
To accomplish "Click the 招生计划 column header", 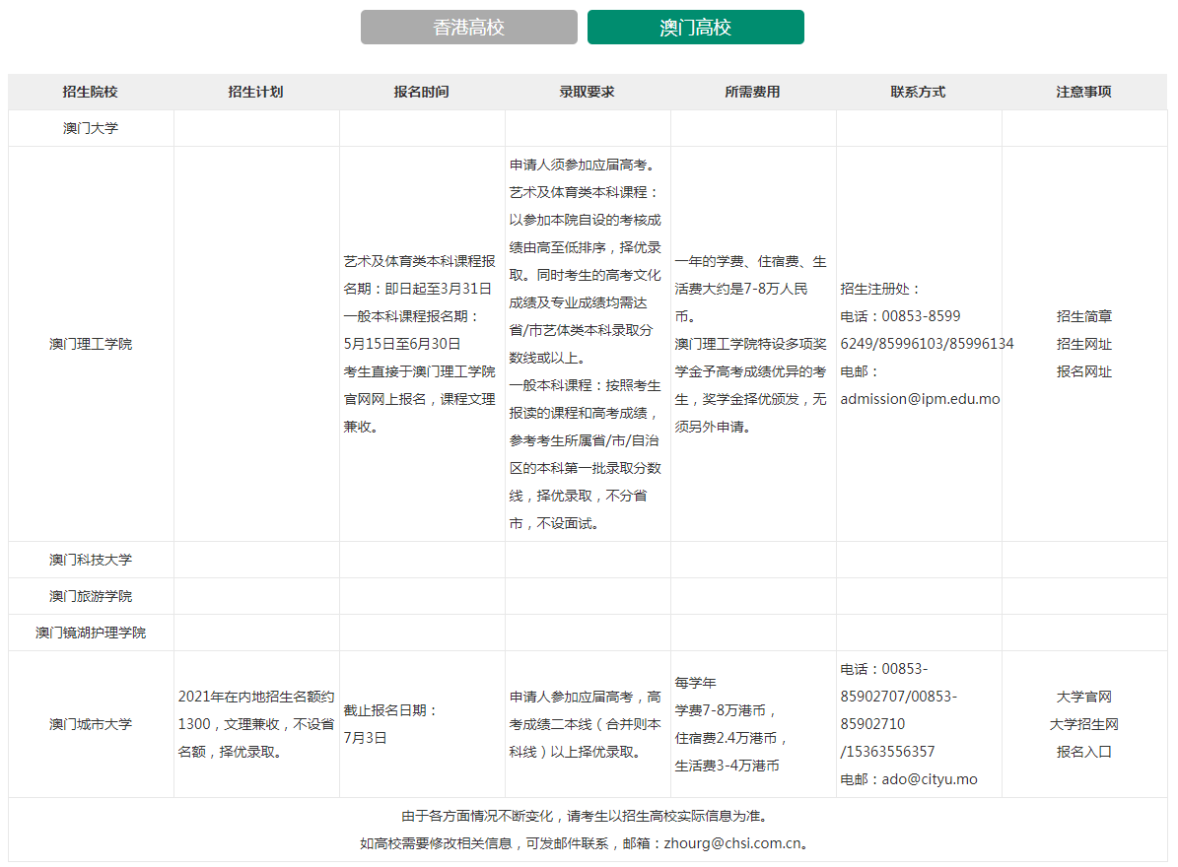I will [x=256, y=92].
